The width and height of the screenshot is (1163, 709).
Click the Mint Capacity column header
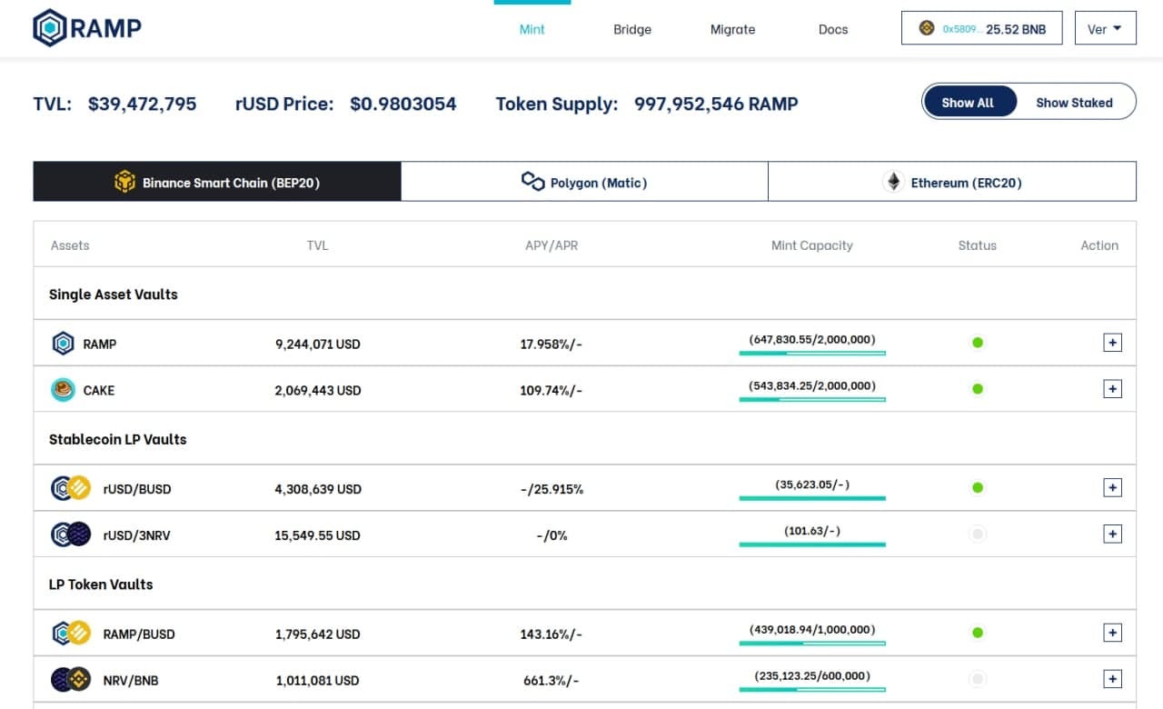(x=812, y=245)
